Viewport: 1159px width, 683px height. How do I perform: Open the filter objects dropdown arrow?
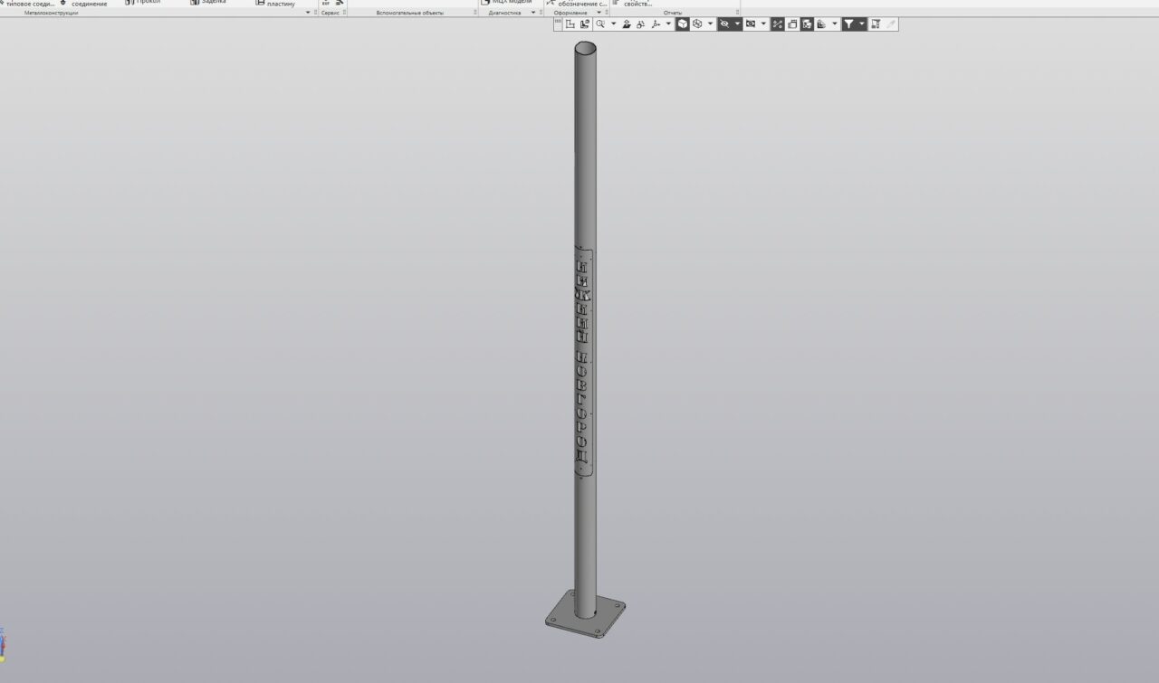861,24
